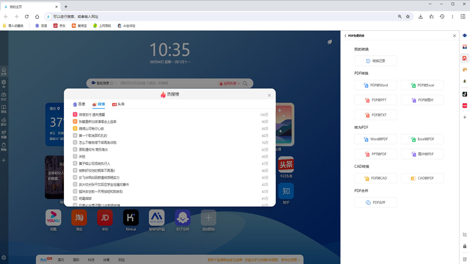Select the AI category in left sidebar
This screenshot has height=264, width=470.
coord(4,83)
